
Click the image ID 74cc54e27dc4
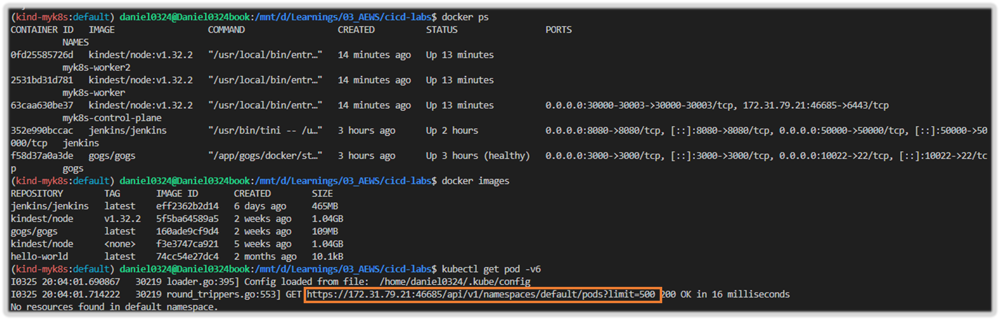pyautogui.click(x=187, y=257)
